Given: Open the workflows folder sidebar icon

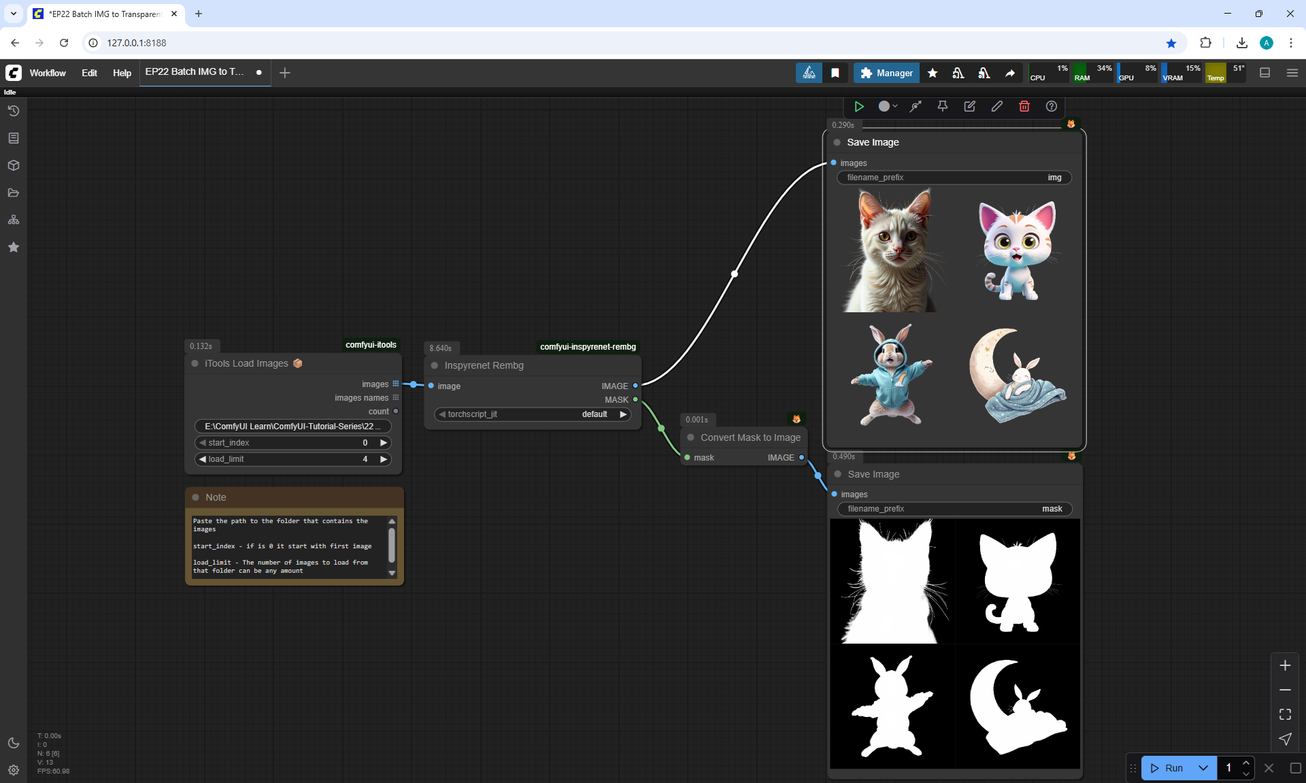Looking at the screenshot, I should 14,193.
